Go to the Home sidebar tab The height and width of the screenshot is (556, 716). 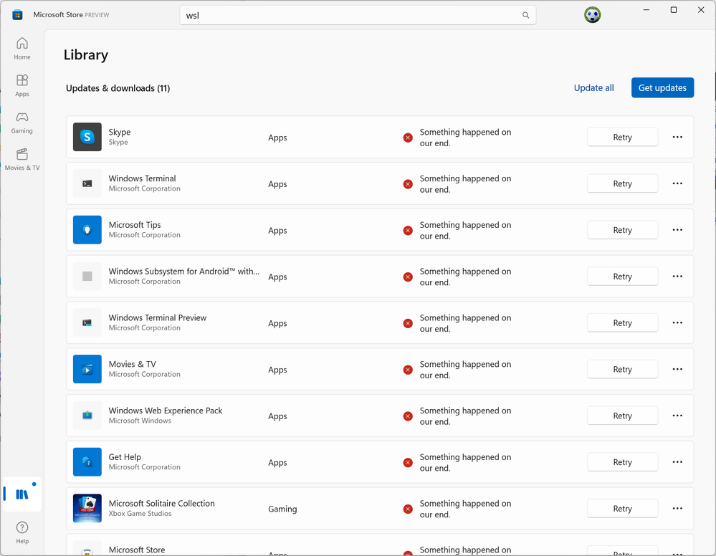pyautogui.click(x=22, y=49)
